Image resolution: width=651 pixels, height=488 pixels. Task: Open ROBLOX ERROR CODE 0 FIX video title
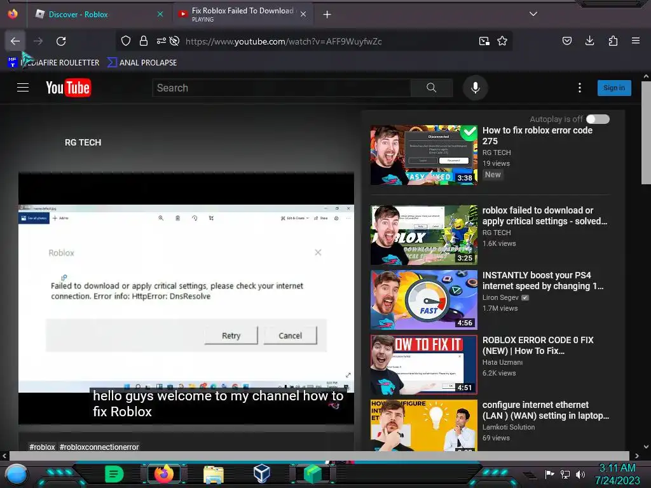[x=538, y=345]
